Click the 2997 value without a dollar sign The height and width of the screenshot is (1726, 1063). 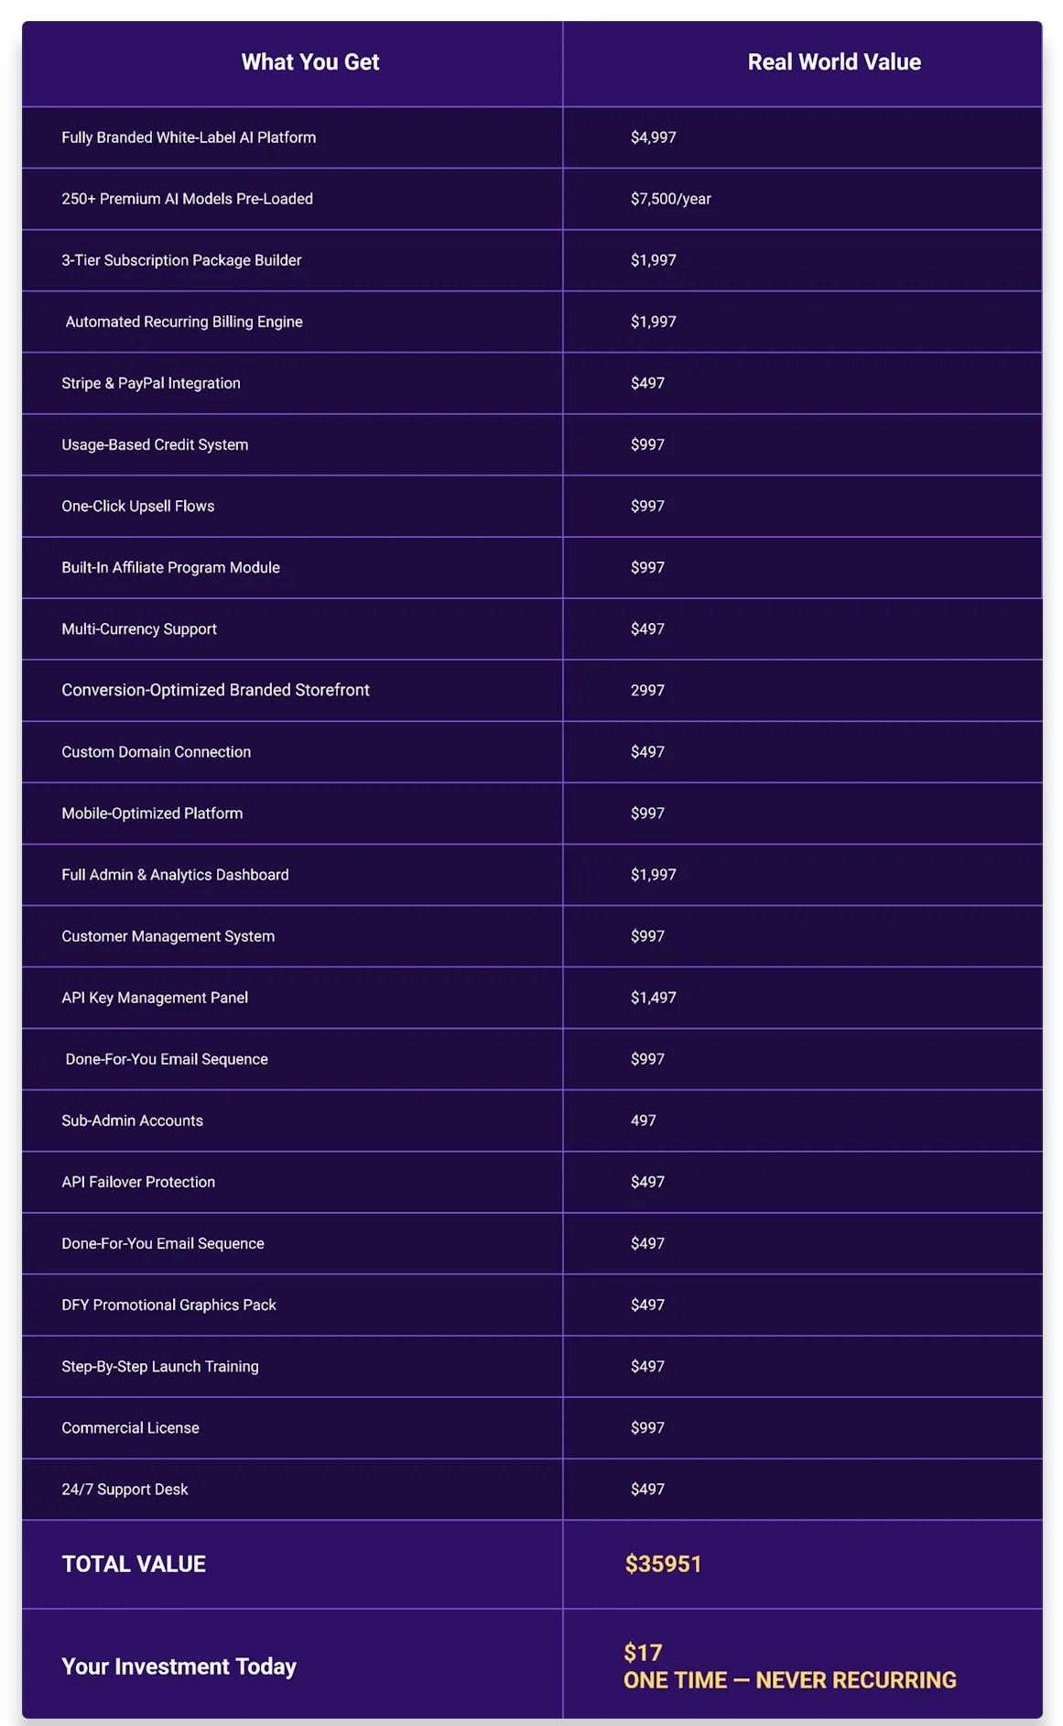(x=647, y=690)
